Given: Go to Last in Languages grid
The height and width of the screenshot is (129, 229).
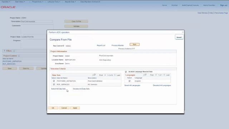Looking at the screenshot, I should coord(168,75).
